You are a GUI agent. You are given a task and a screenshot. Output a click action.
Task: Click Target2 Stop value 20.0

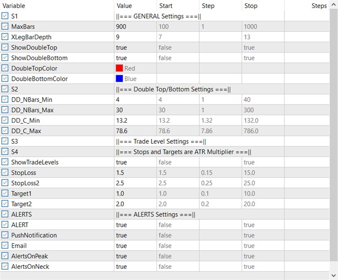pos(249,203)
